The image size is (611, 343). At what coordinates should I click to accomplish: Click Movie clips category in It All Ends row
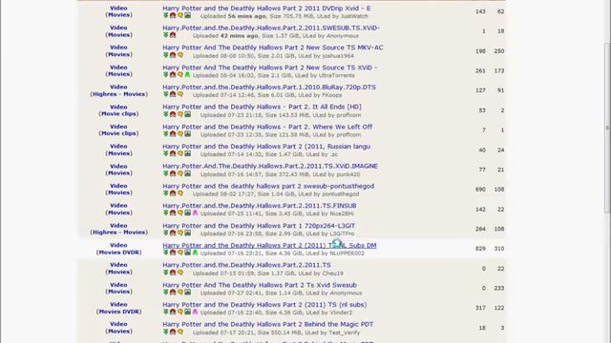[118, 114]
